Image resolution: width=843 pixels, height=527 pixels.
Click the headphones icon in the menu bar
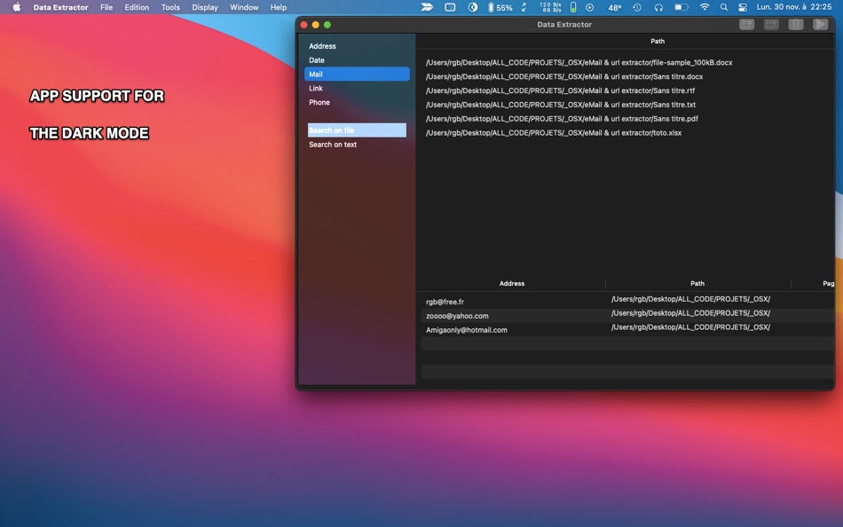tap(658, 7)
